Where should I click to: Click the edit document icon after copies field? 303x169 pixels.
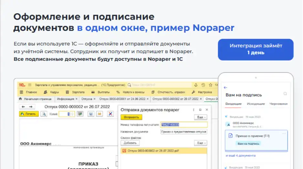pyautogui.click(x=80, y=114)
